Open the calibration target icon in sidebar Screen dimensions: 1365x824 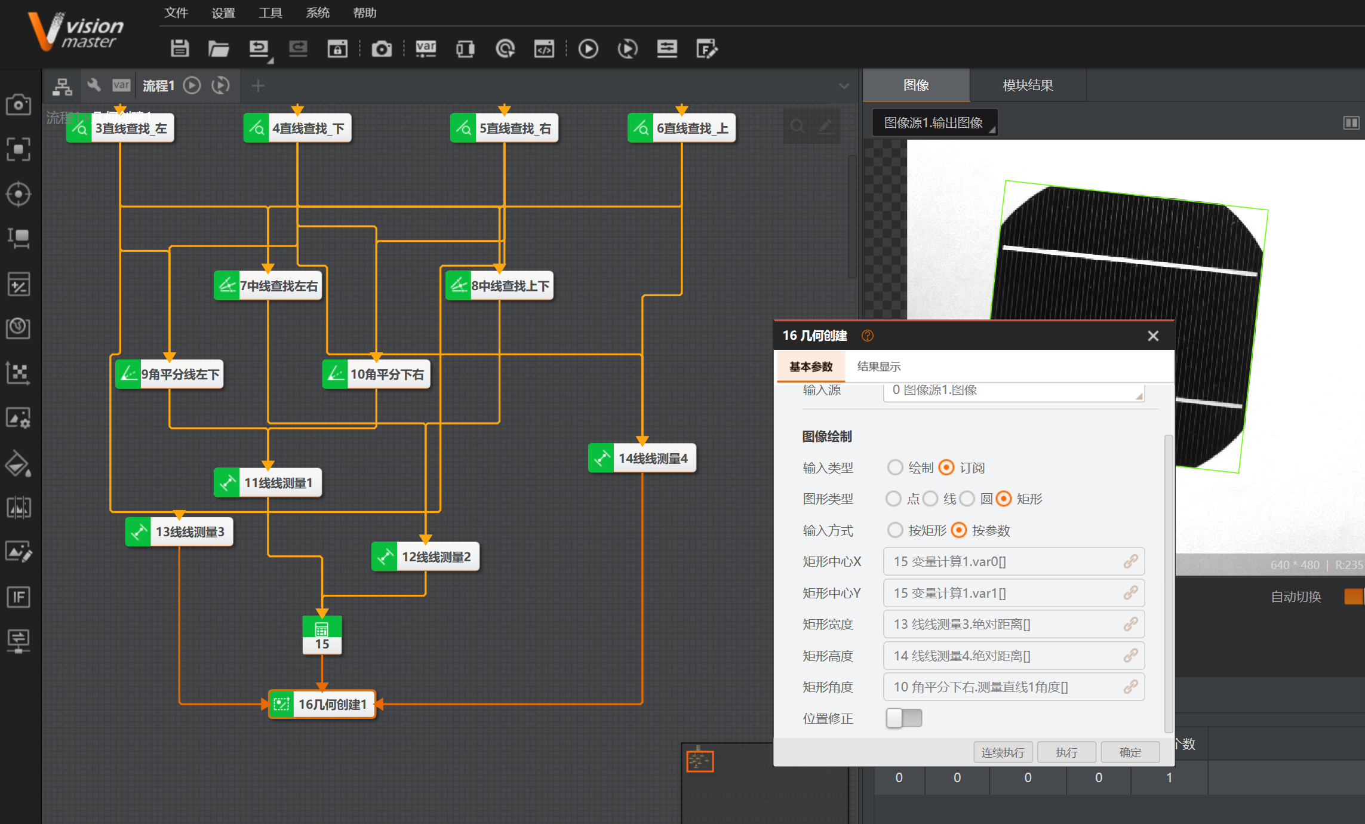(x=19, y=194)
